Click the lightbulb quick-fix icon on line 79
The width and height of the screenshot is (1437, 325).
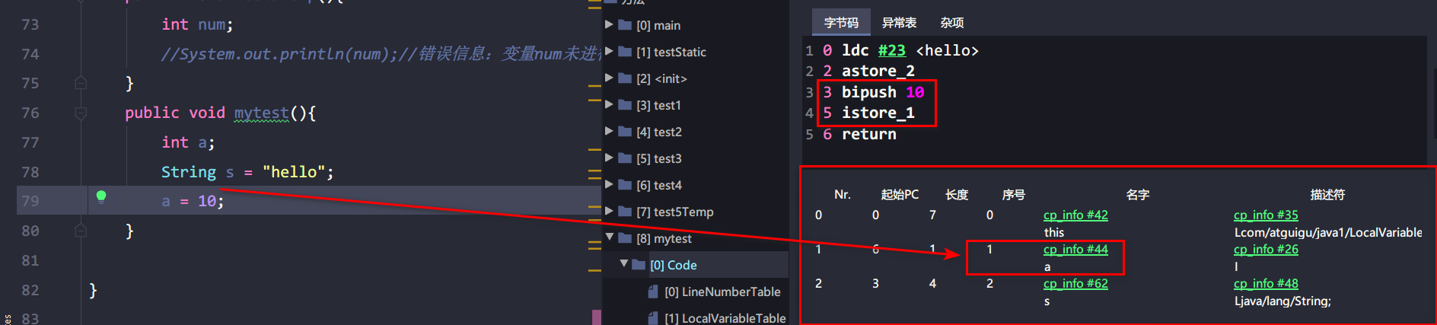tap(101, 197)
